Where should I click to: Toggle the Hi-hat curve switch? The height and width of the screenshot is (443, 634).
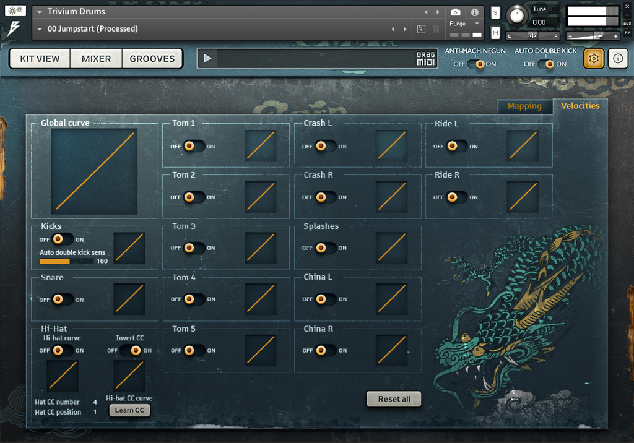pyautogui.click(x=63, y=350)
